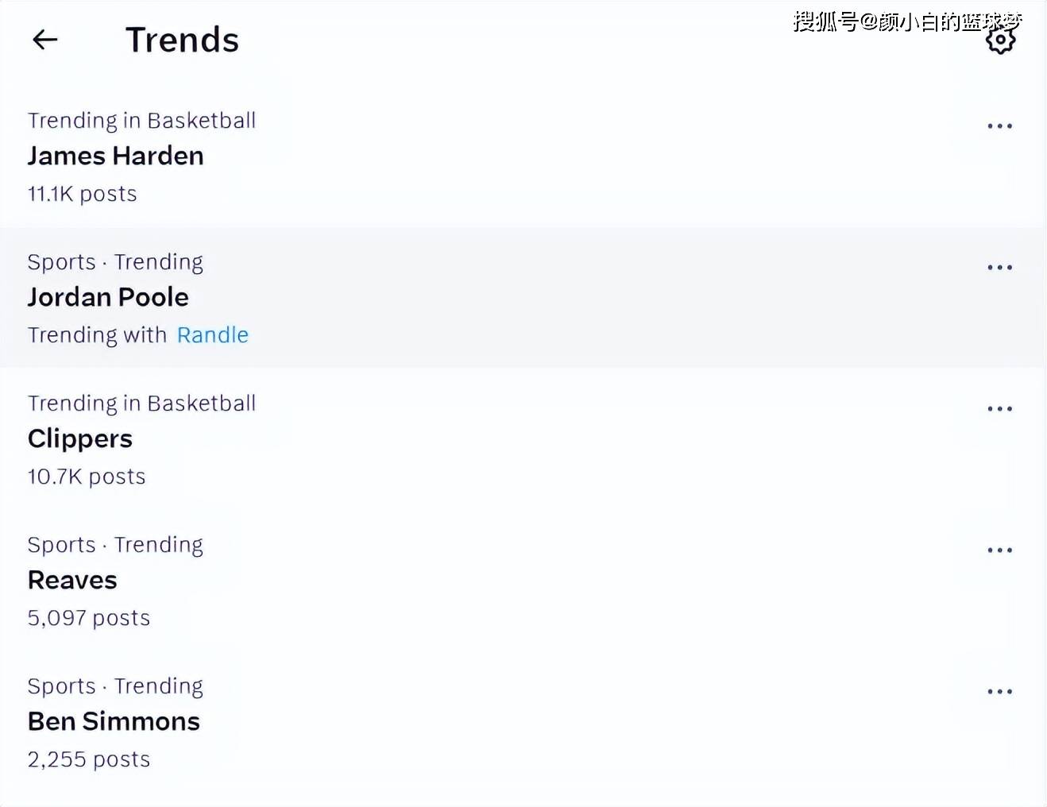
Task: Click the 10.7K posts count
Action: click(x=87, y=477)
